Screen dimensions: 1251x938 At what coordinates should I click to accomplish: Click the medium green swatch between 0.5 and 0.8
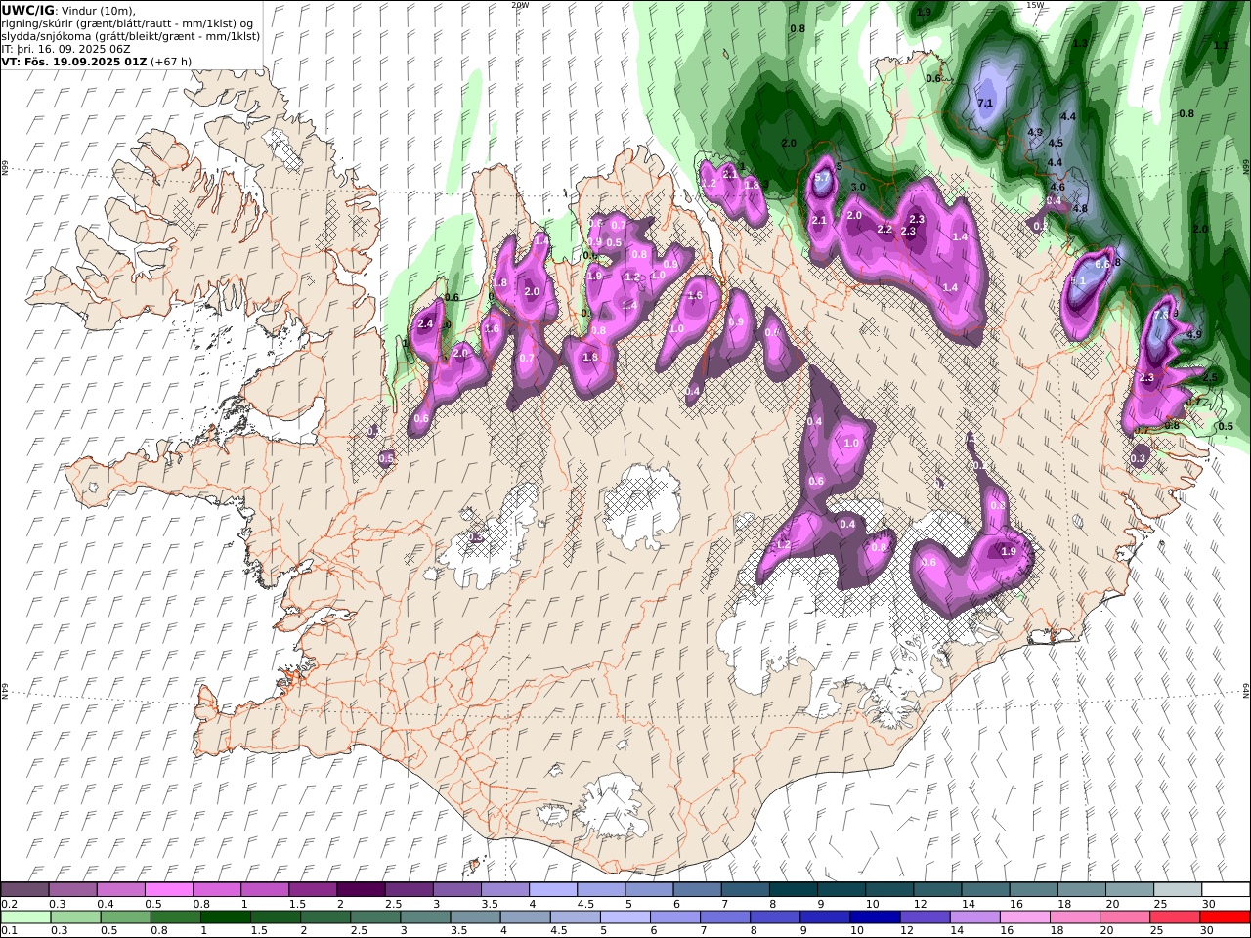[125, 917]
